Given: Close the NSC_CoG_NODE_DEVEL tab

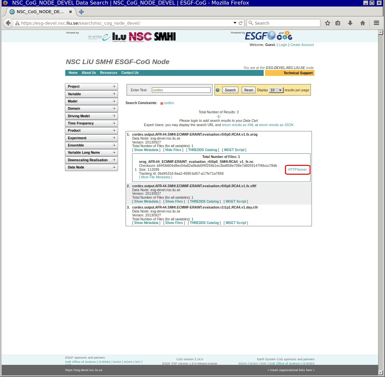Looking at the screenshot, I should (x=71, y=12).
